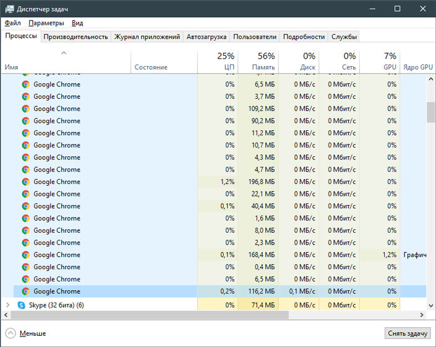Click the horizontal scrollbar right arrow
436x347 pixels.
click(422, 315)
